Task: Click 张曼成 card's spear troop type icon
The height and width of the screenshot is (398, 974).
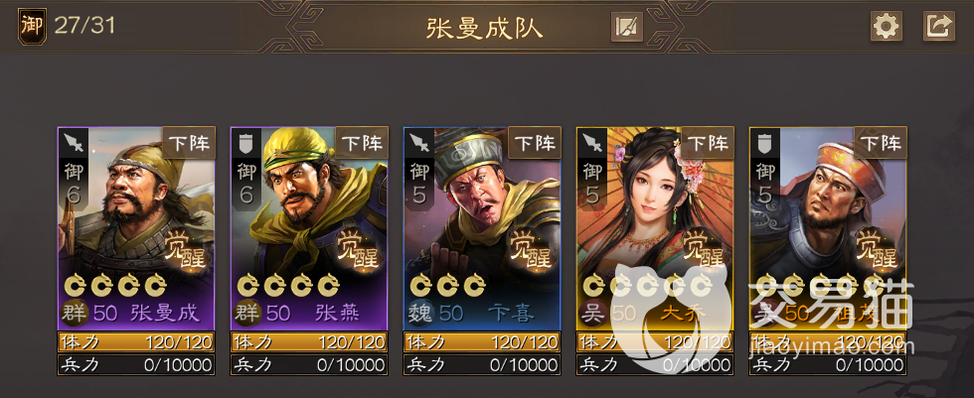Action: (x=74, y=142)
